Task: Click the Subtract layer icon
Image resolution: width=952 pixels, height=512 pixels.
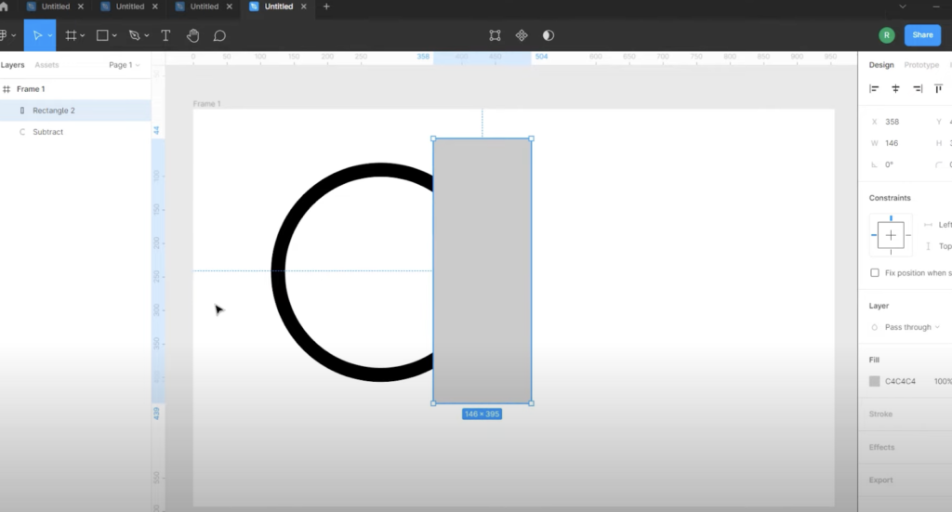Action: (x=22, y=132)
